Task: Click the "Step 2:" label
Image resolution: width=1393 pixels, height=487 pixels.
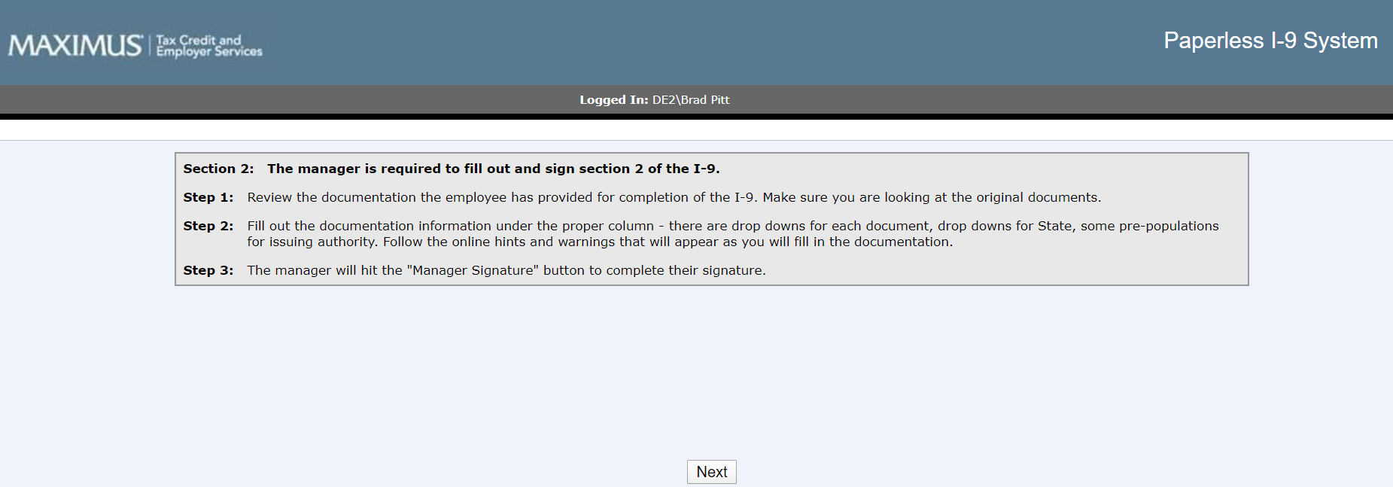Action: click(x=208, y=226)
